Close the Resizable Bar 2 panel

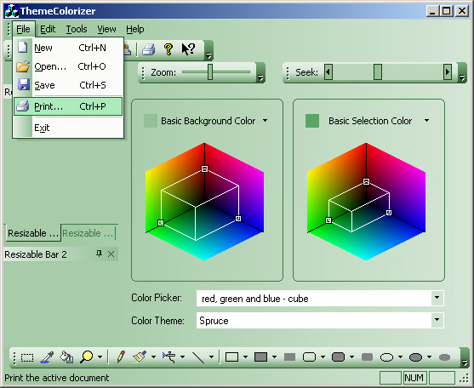tap(111, 254)
